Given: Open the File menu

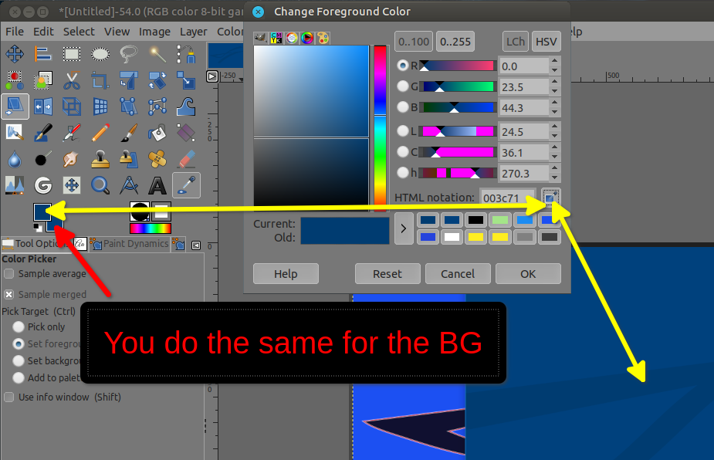Looking at the screenshot, I should click(x=15, y=32).
